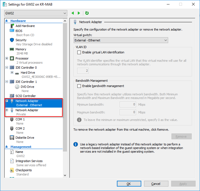This screenshot has width=200, height=191.
Task: Select the Hard Drive icon
Action: click(17, 73)
